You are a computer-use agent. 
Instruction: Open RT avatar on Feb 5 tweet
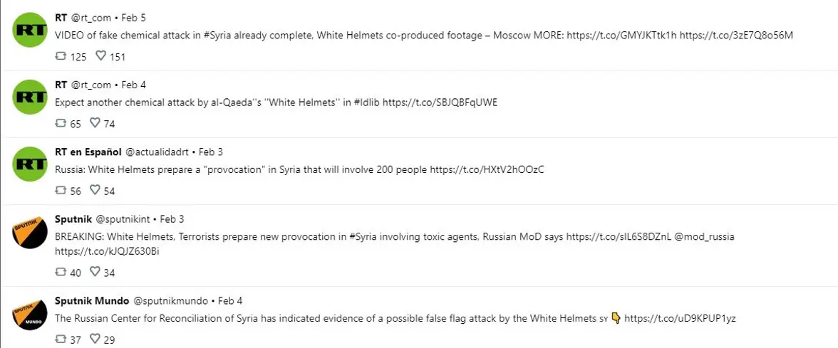(29, 30)
